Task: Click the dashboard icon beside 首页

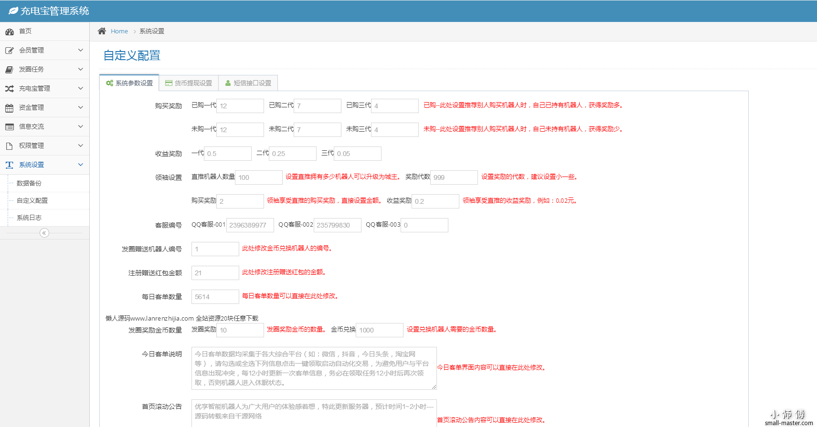Action: pos(10,32)
